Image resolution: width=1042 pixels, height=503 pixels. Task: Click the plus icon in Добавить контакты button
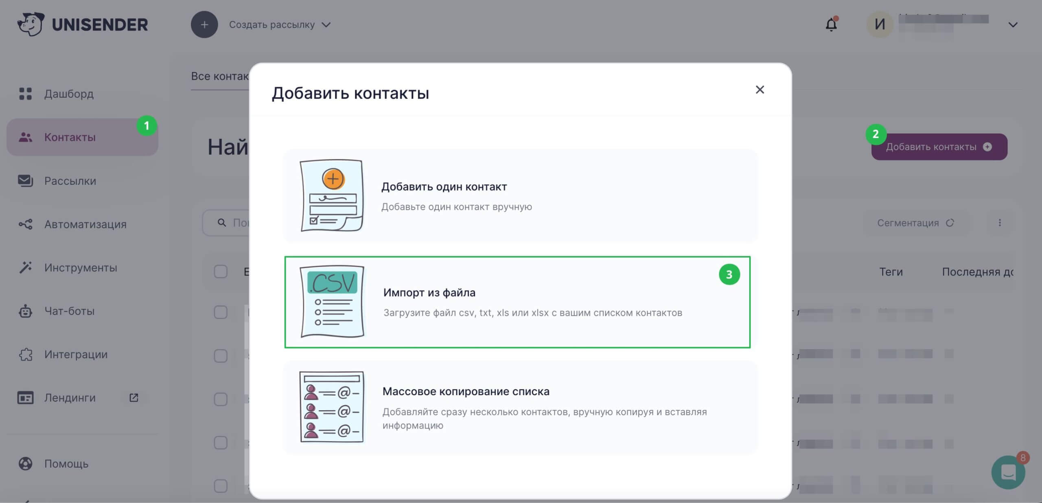coord(987,147)
